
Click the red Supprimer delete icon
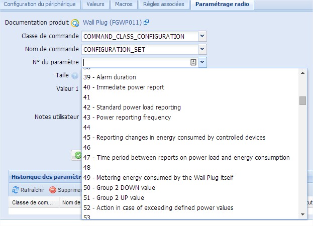(53, 190)
